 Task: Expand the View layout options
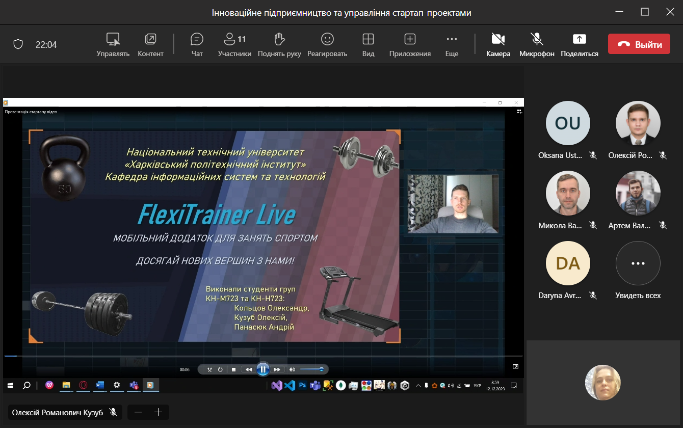(368, 44)
